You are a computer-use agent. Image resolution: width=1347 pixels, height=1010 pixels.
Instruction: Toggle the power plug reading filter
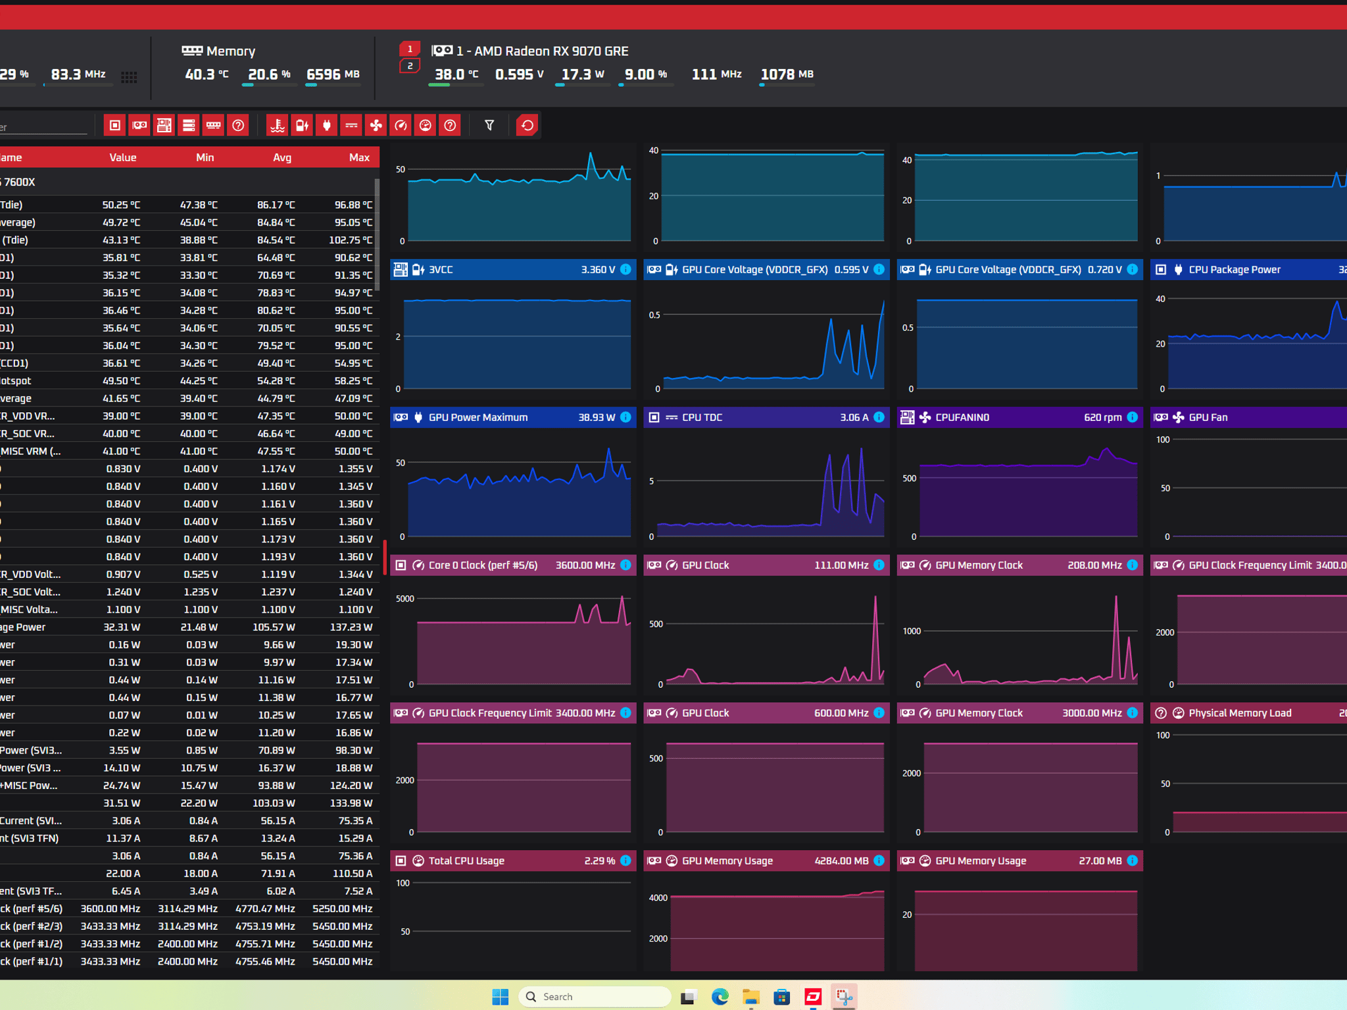[x=327, y=125]
